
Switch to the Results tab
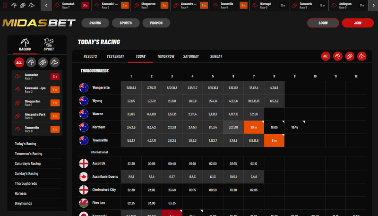(x=90, y=56)
